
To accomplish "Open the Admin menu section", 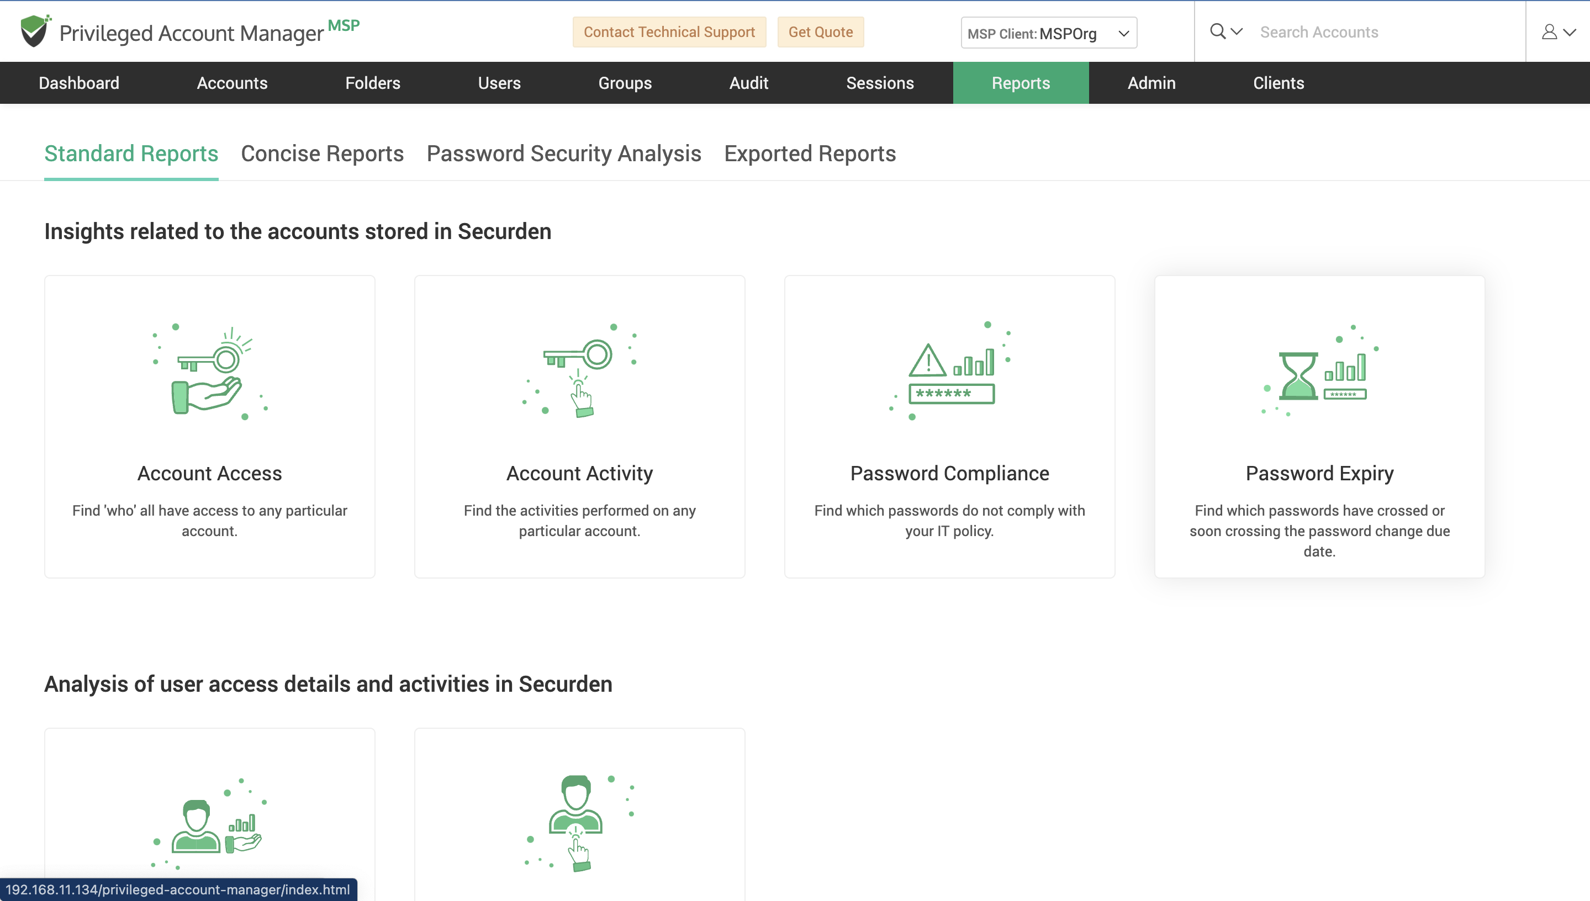I will tap(1152, 82).
